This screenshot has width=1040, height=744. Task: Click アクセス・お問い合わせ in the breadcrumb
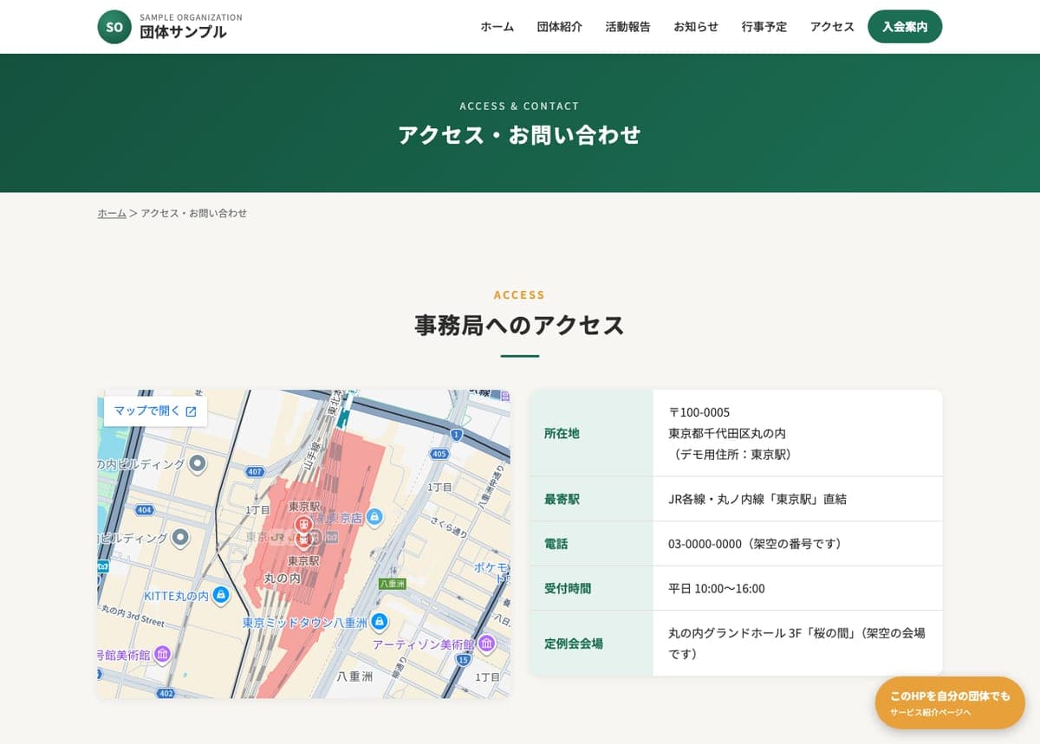pyautogui.click(x=194, y=213)
